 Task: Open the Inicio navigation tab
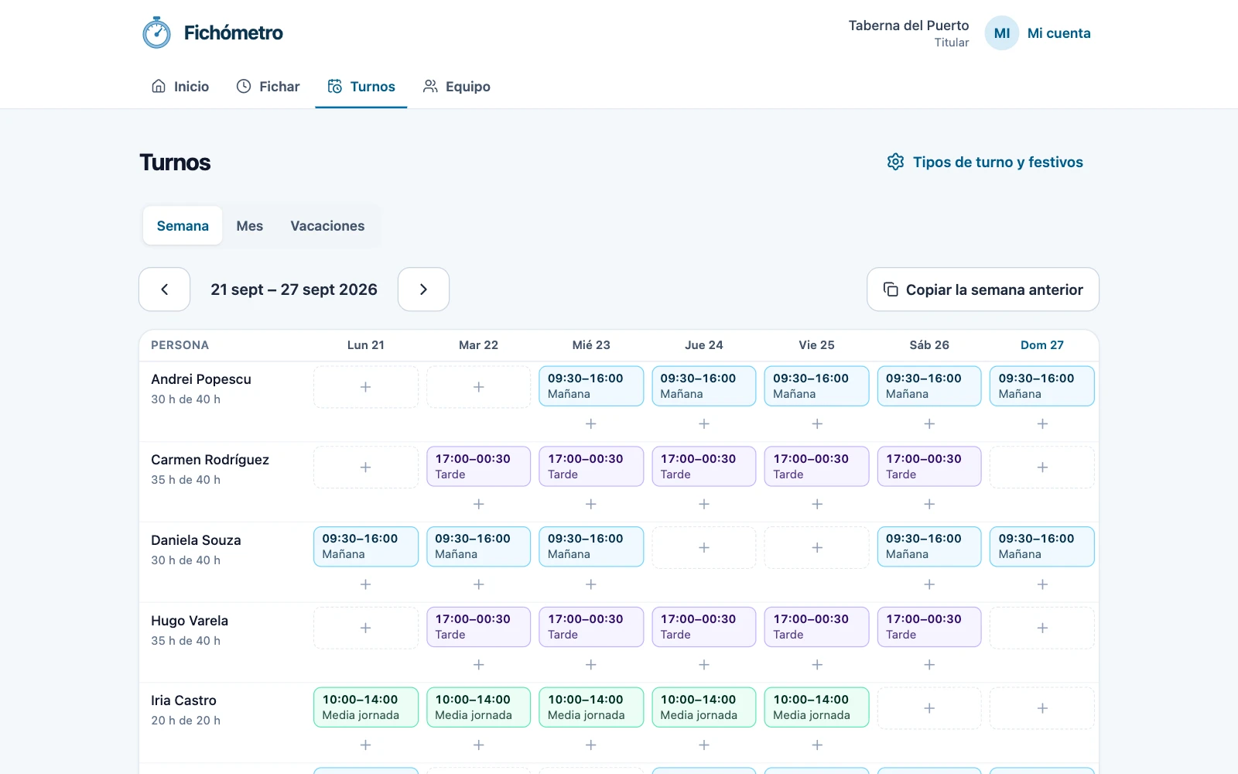pyautogui.click(x=180, y=87)
